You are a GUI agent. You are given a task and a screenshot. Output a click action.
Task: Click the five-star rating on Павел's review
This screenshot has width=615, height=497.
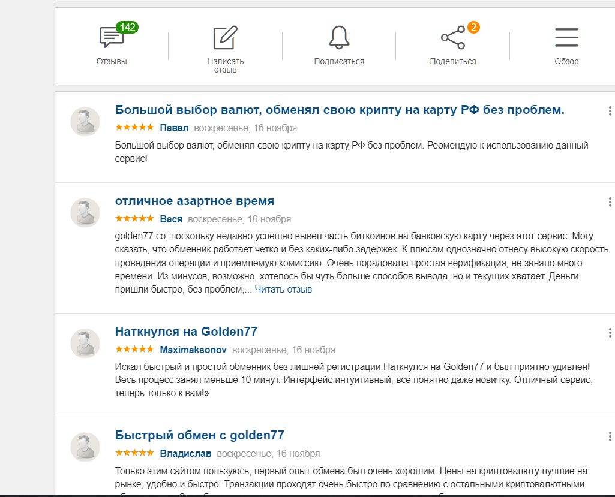pyautogui.click(x=134, y=128)
